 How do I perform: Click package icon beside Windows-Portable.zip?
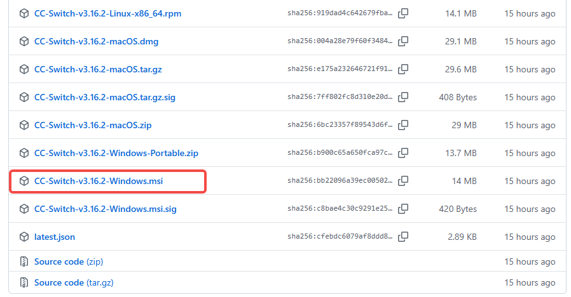tap(24, 153)
